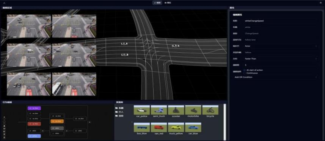Select the bicycle asset icon
Image resolution: width=325 pixels, height=141 pixels.
(x=210, y=110)
